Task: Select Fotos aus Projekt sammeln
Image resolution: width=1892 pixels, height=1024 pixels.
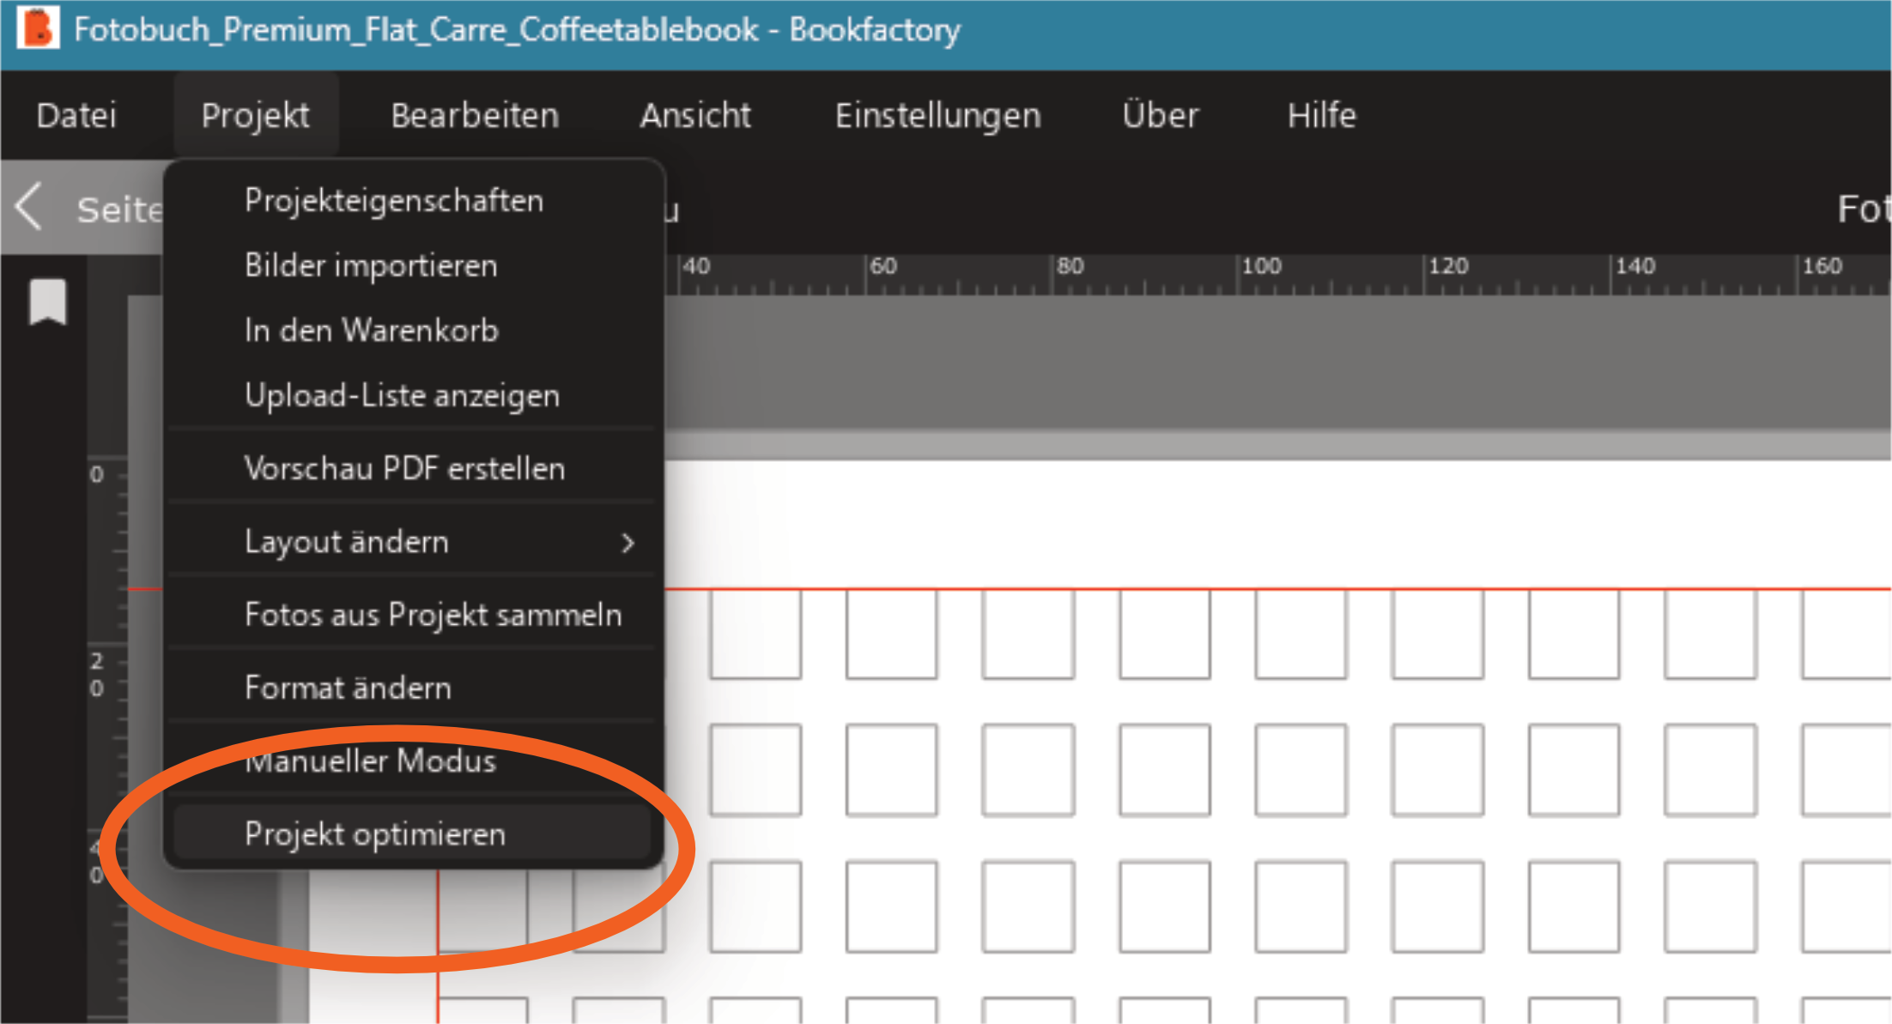Action: click(x=412, y=615)
